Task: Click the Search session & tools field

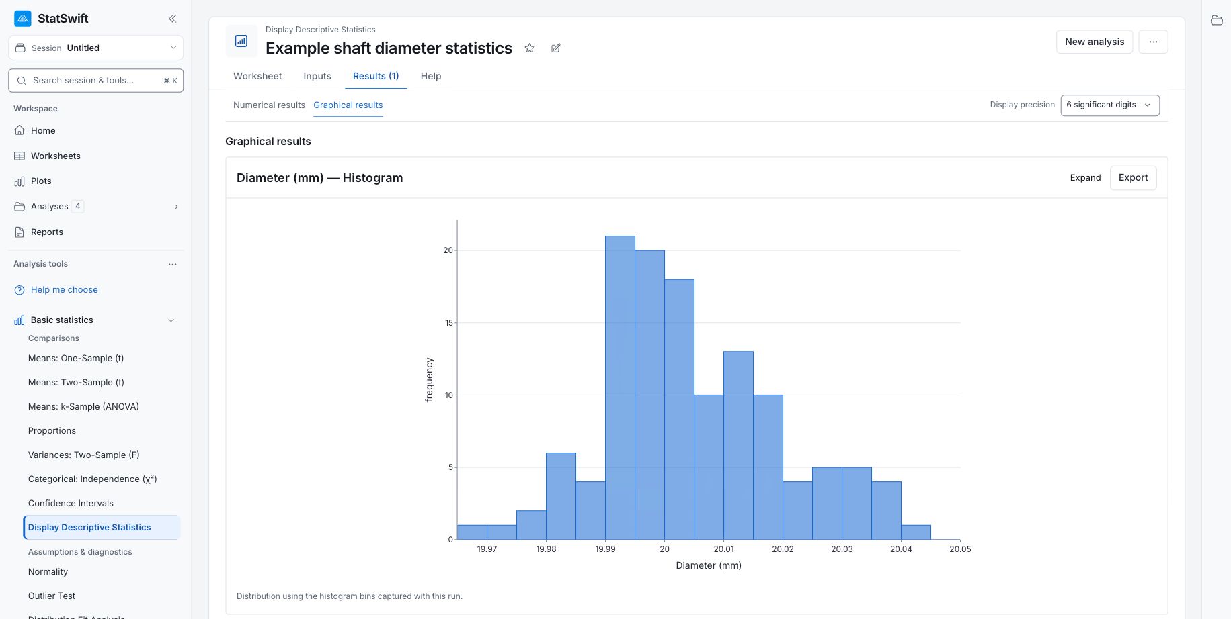Action: coord(96,81)
